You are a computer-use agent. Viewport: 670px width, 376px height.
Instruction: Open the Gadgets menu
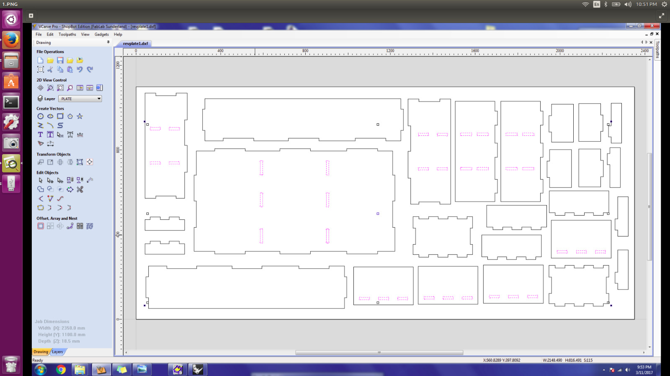click(x=101, y=35)
